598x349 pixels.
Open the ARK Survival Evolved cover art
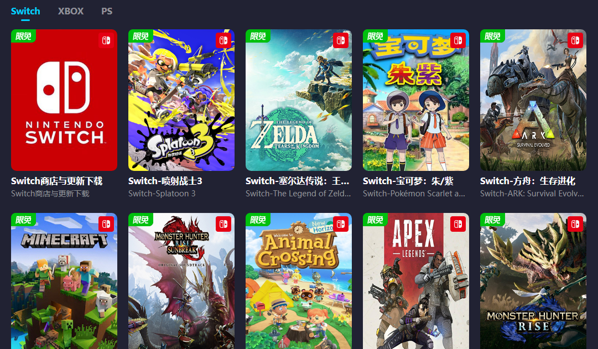coord(533,100)
